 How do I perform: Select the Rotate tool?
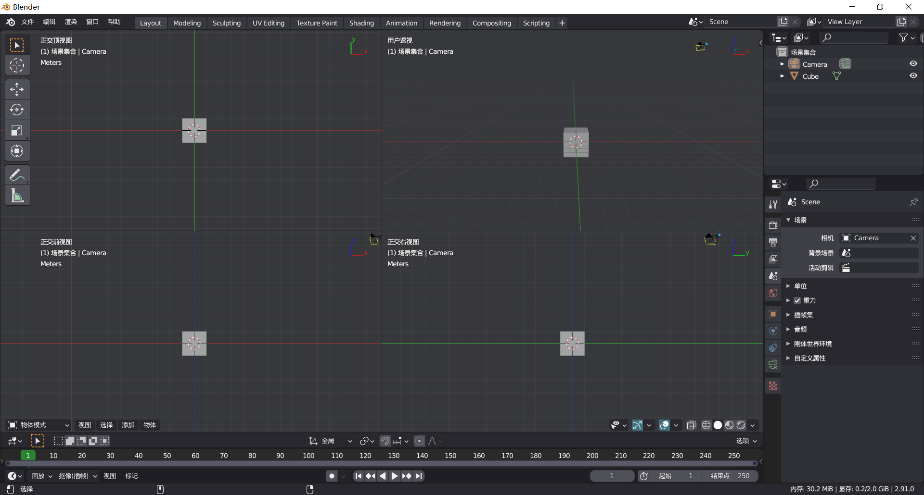pos(17,110)
